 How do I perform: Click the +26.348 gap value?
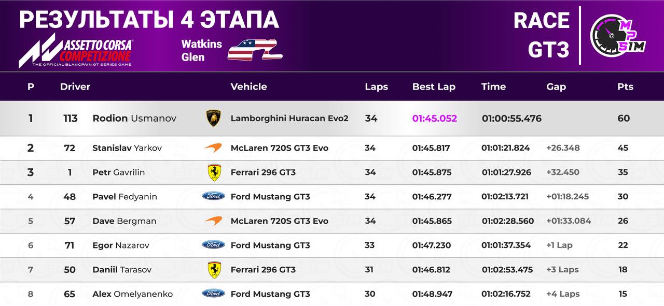[x=563, y=148]
